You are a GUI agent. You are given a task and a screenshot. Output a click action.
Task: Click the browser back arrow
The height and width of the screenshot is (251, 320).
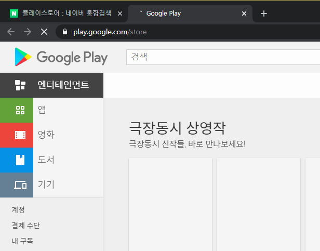point(11,32)
